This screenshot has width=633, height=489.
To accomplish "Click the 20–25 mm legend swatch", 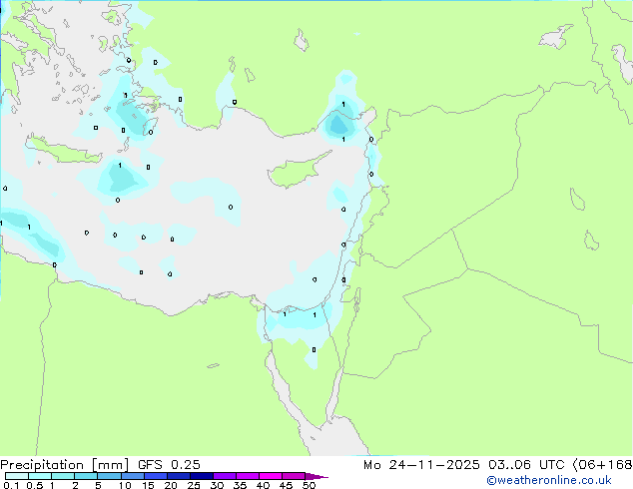I will click(178, 476).
